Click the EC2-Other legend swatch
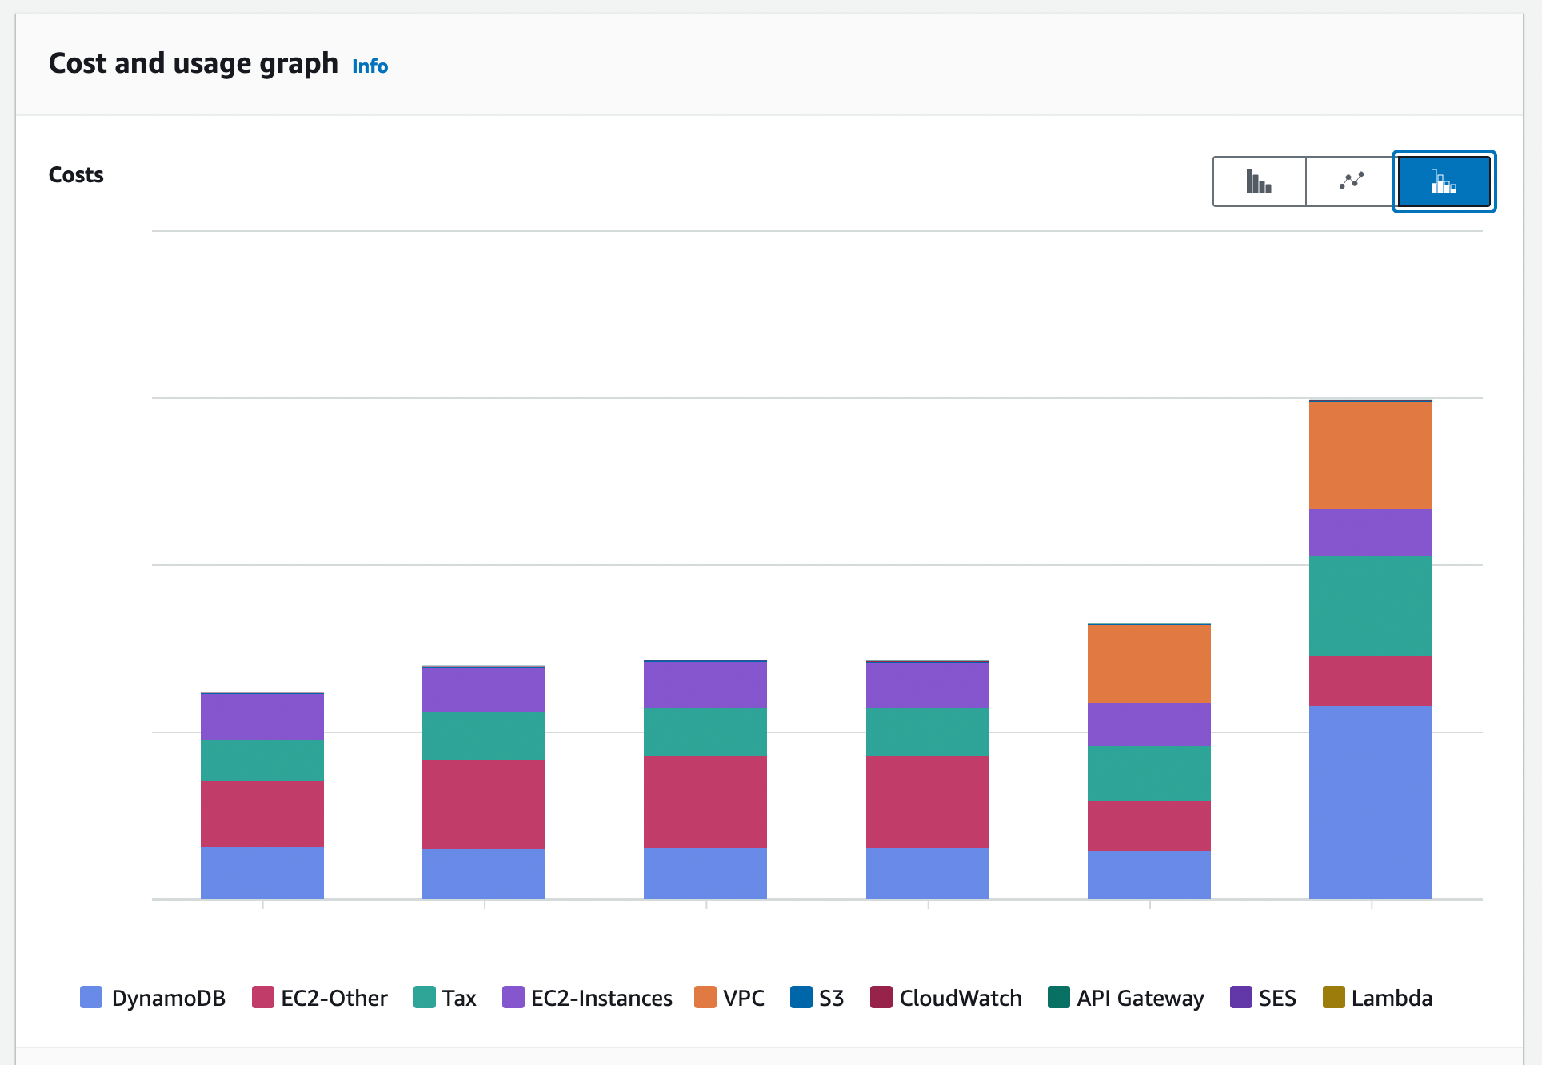The height and width of the screenshot is (1065, 1542). pos(262,997)
